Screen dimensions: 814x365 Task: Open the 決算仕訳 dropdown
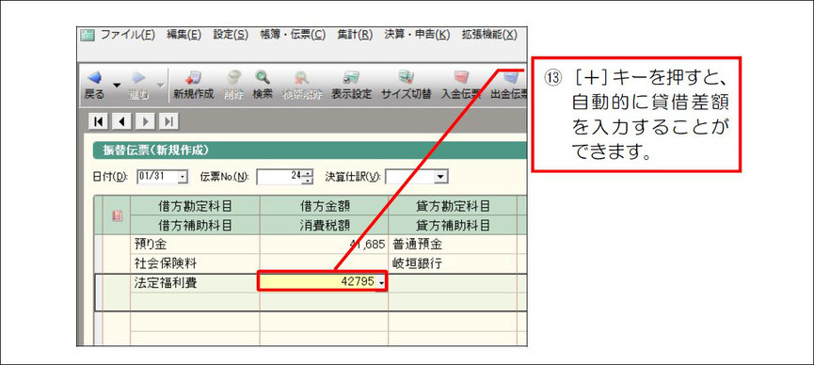pos(440,177)
